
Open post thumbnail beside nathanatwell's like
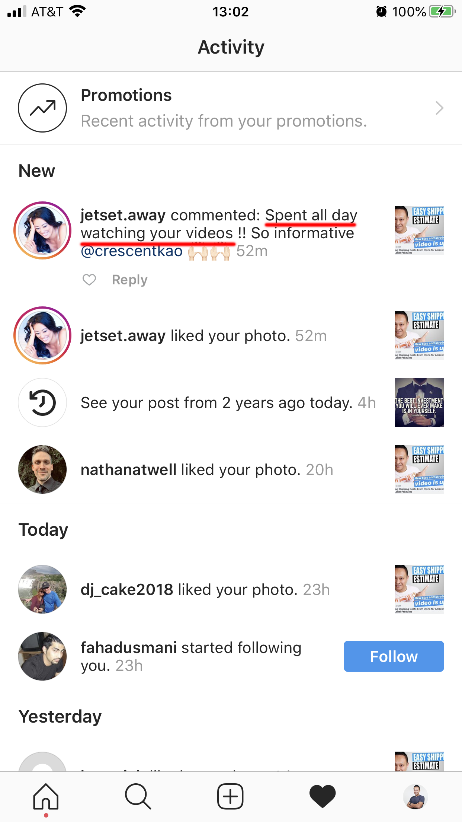pos(420,469)
